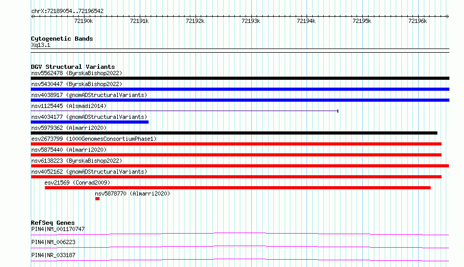
Task: Click the Cytogenetic Bands track title
Action: (62, 39)
